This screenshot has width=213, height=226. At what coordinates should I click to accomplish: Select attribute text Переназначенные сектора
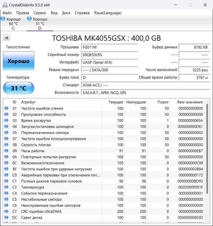pos(45,133)
